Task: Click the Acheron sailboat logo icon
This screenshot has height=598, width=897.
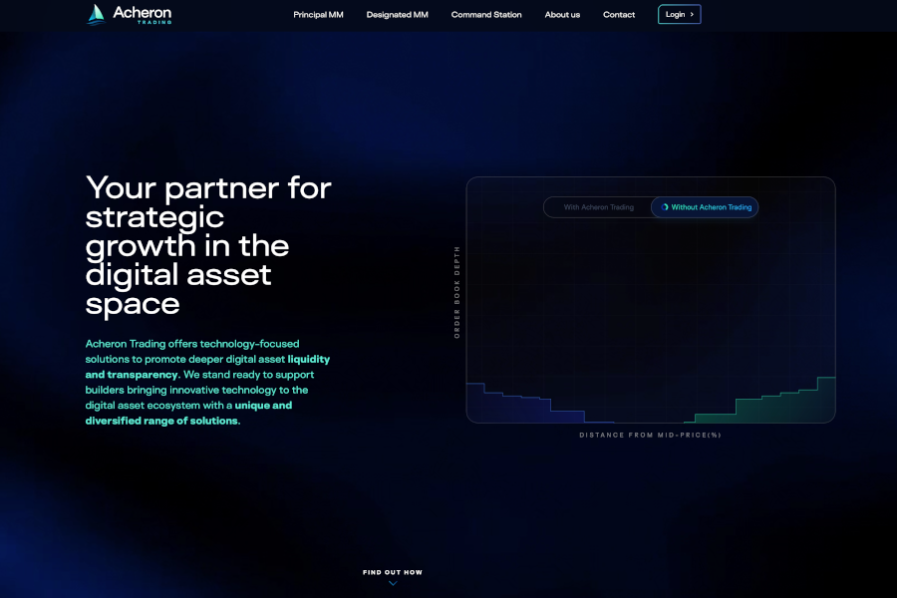Action: pyautogui.click(x=95, y=14)
